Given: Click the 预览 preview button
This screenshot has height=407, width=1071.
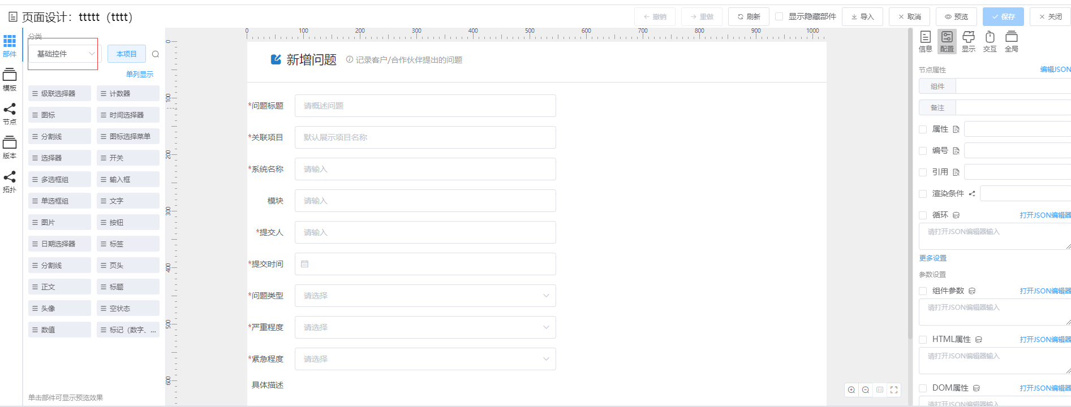Looking at the screenshot, I should pos(957,17).
